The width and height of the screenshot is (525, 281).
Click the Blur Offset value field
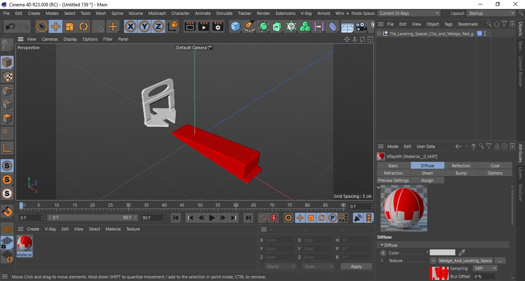[x=484, y=276]
